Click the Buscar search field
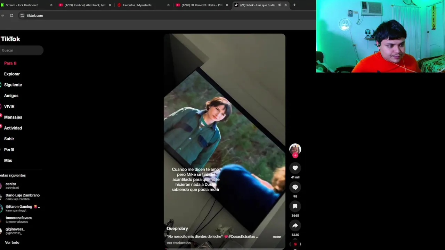Viewport: 445px width, 250px height. (22, 50)
